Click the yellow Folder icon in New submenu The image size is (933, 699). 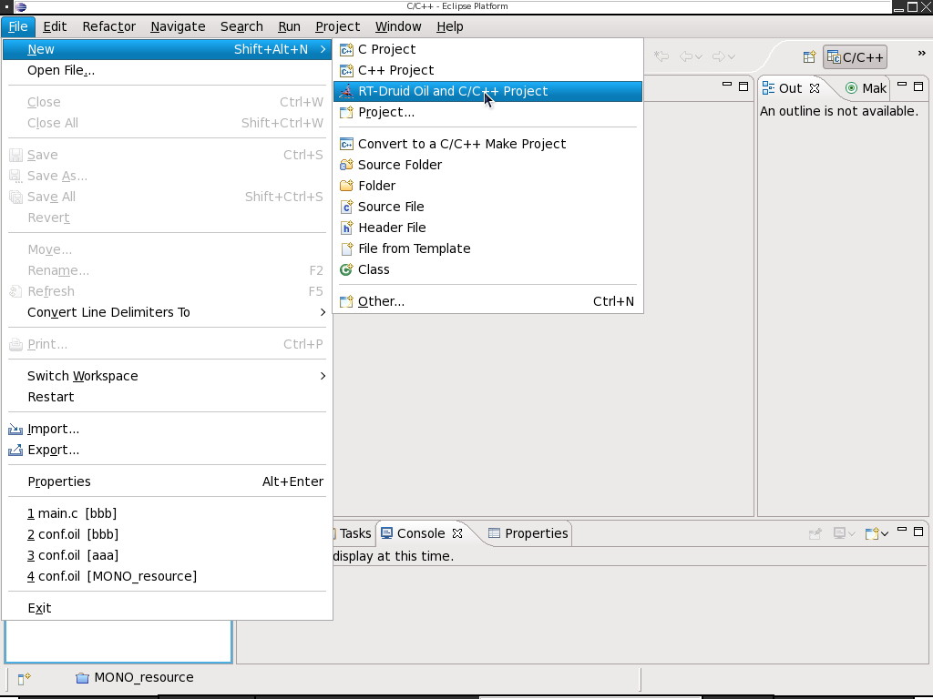[346, 186]
